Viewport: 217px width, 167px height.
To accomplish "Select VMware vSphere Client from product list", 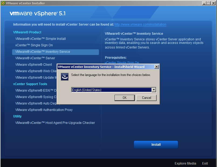I will pos(34,65).
